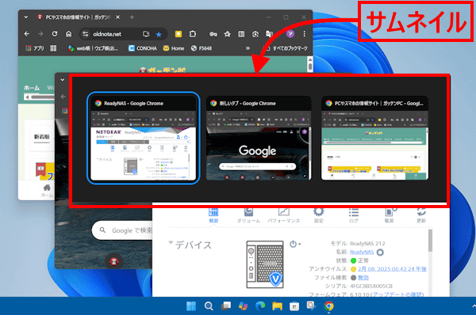The image size is (476, 315).
Task: Open the tab search chevron in the second Chrome window
Action: click(x=63, y=80)
